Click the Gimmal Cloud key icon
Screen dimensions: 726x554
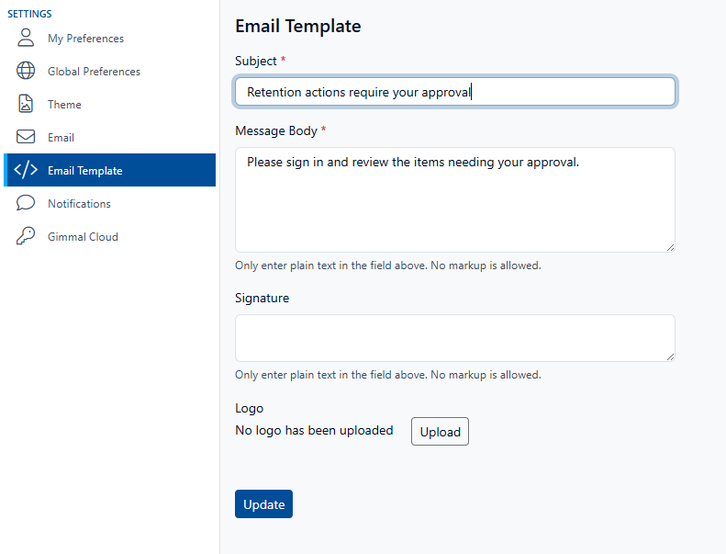(x=26, y=237)
